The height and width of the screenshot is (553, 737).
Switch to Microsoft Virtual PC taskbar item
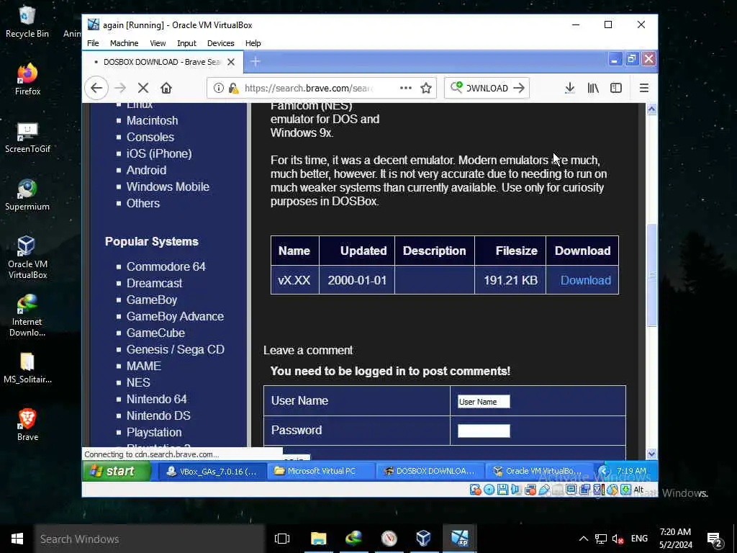(320, 471)
